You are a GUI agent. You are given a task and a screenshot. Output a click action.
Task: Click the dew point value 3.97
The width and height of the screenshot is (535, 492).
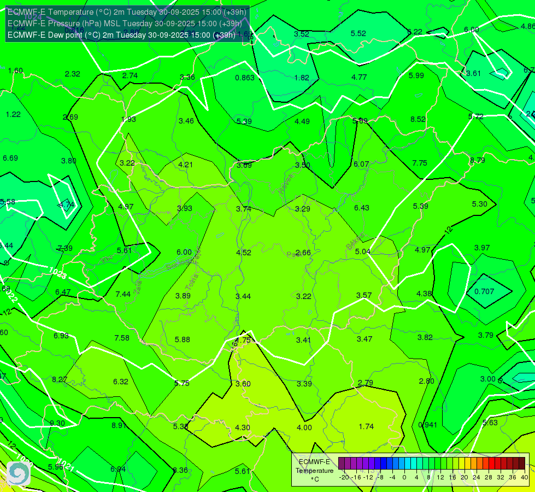482,248
